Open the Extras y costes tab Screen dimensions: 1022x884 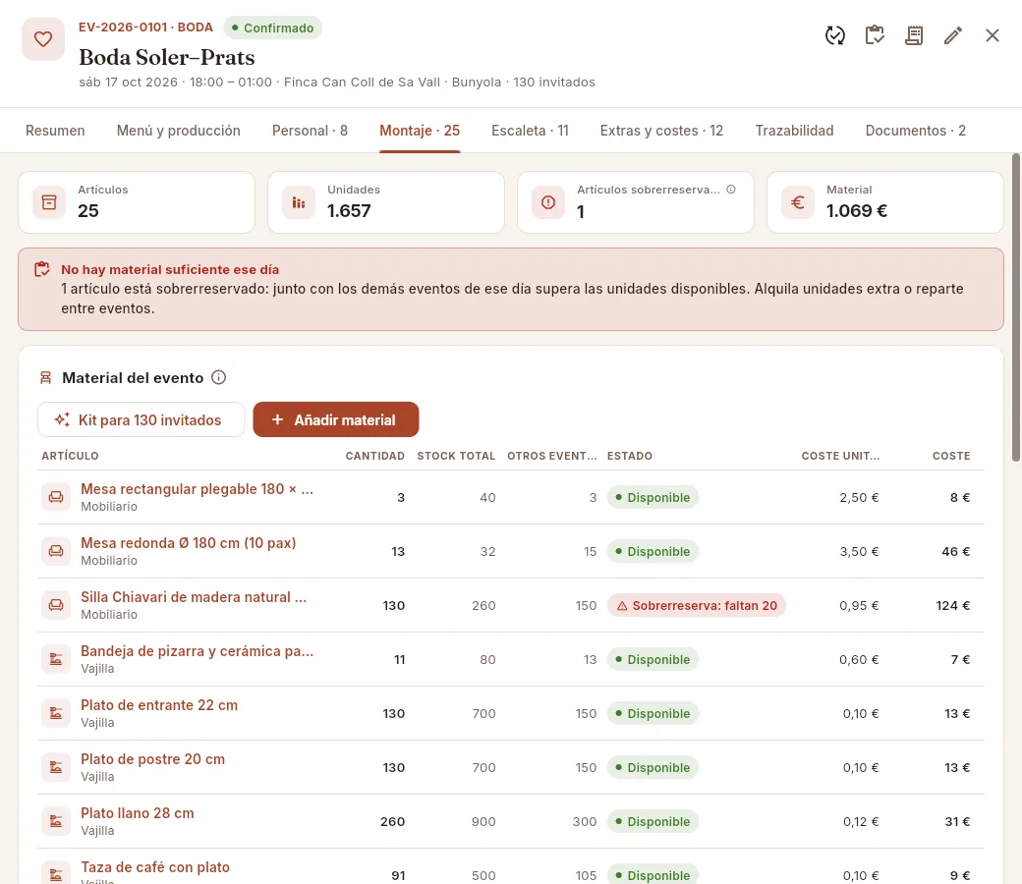click(x=661, y=131)
